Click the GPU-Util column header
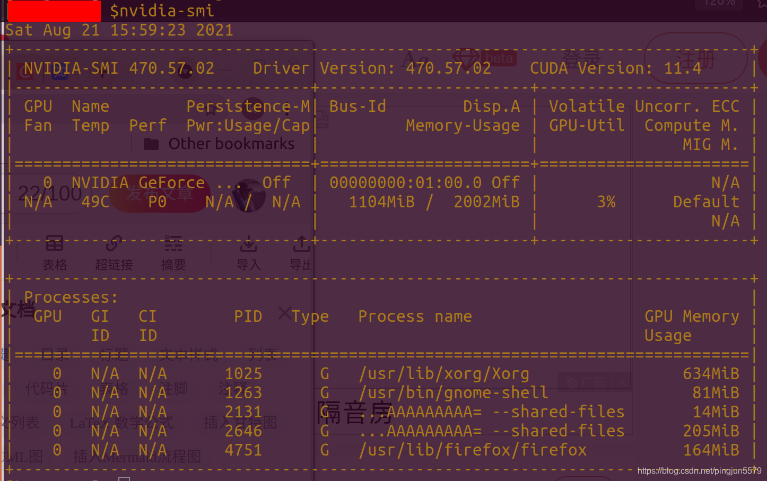This screenshot has height=481, width=767. coord(587,126)
